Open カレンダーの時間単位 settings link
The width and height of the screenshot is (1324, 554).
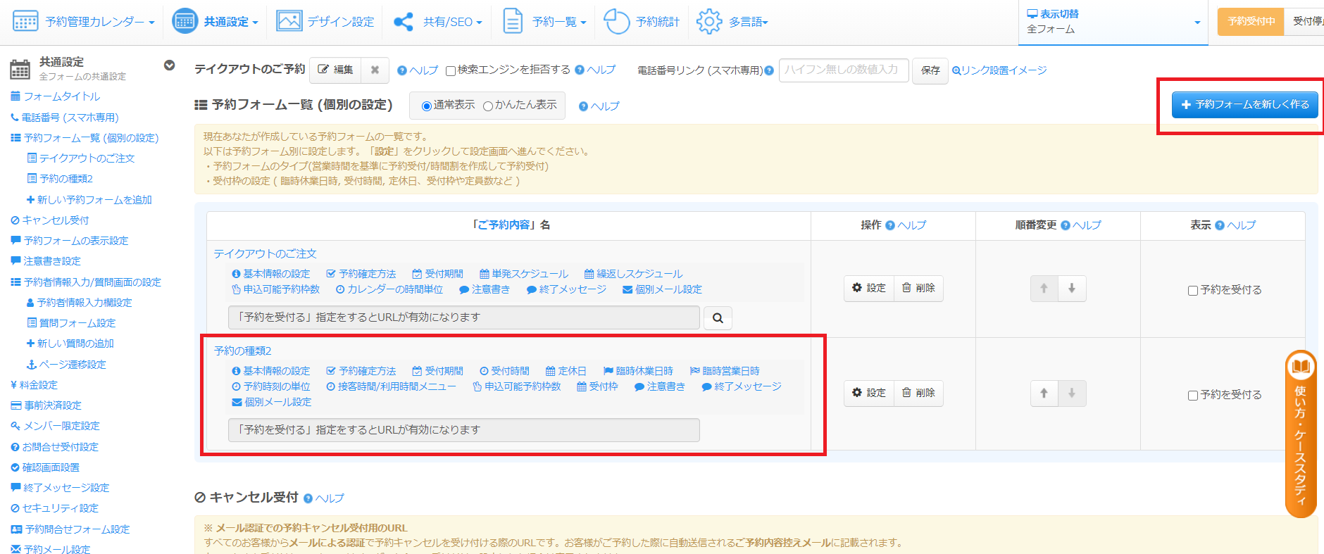coord(389,289)
